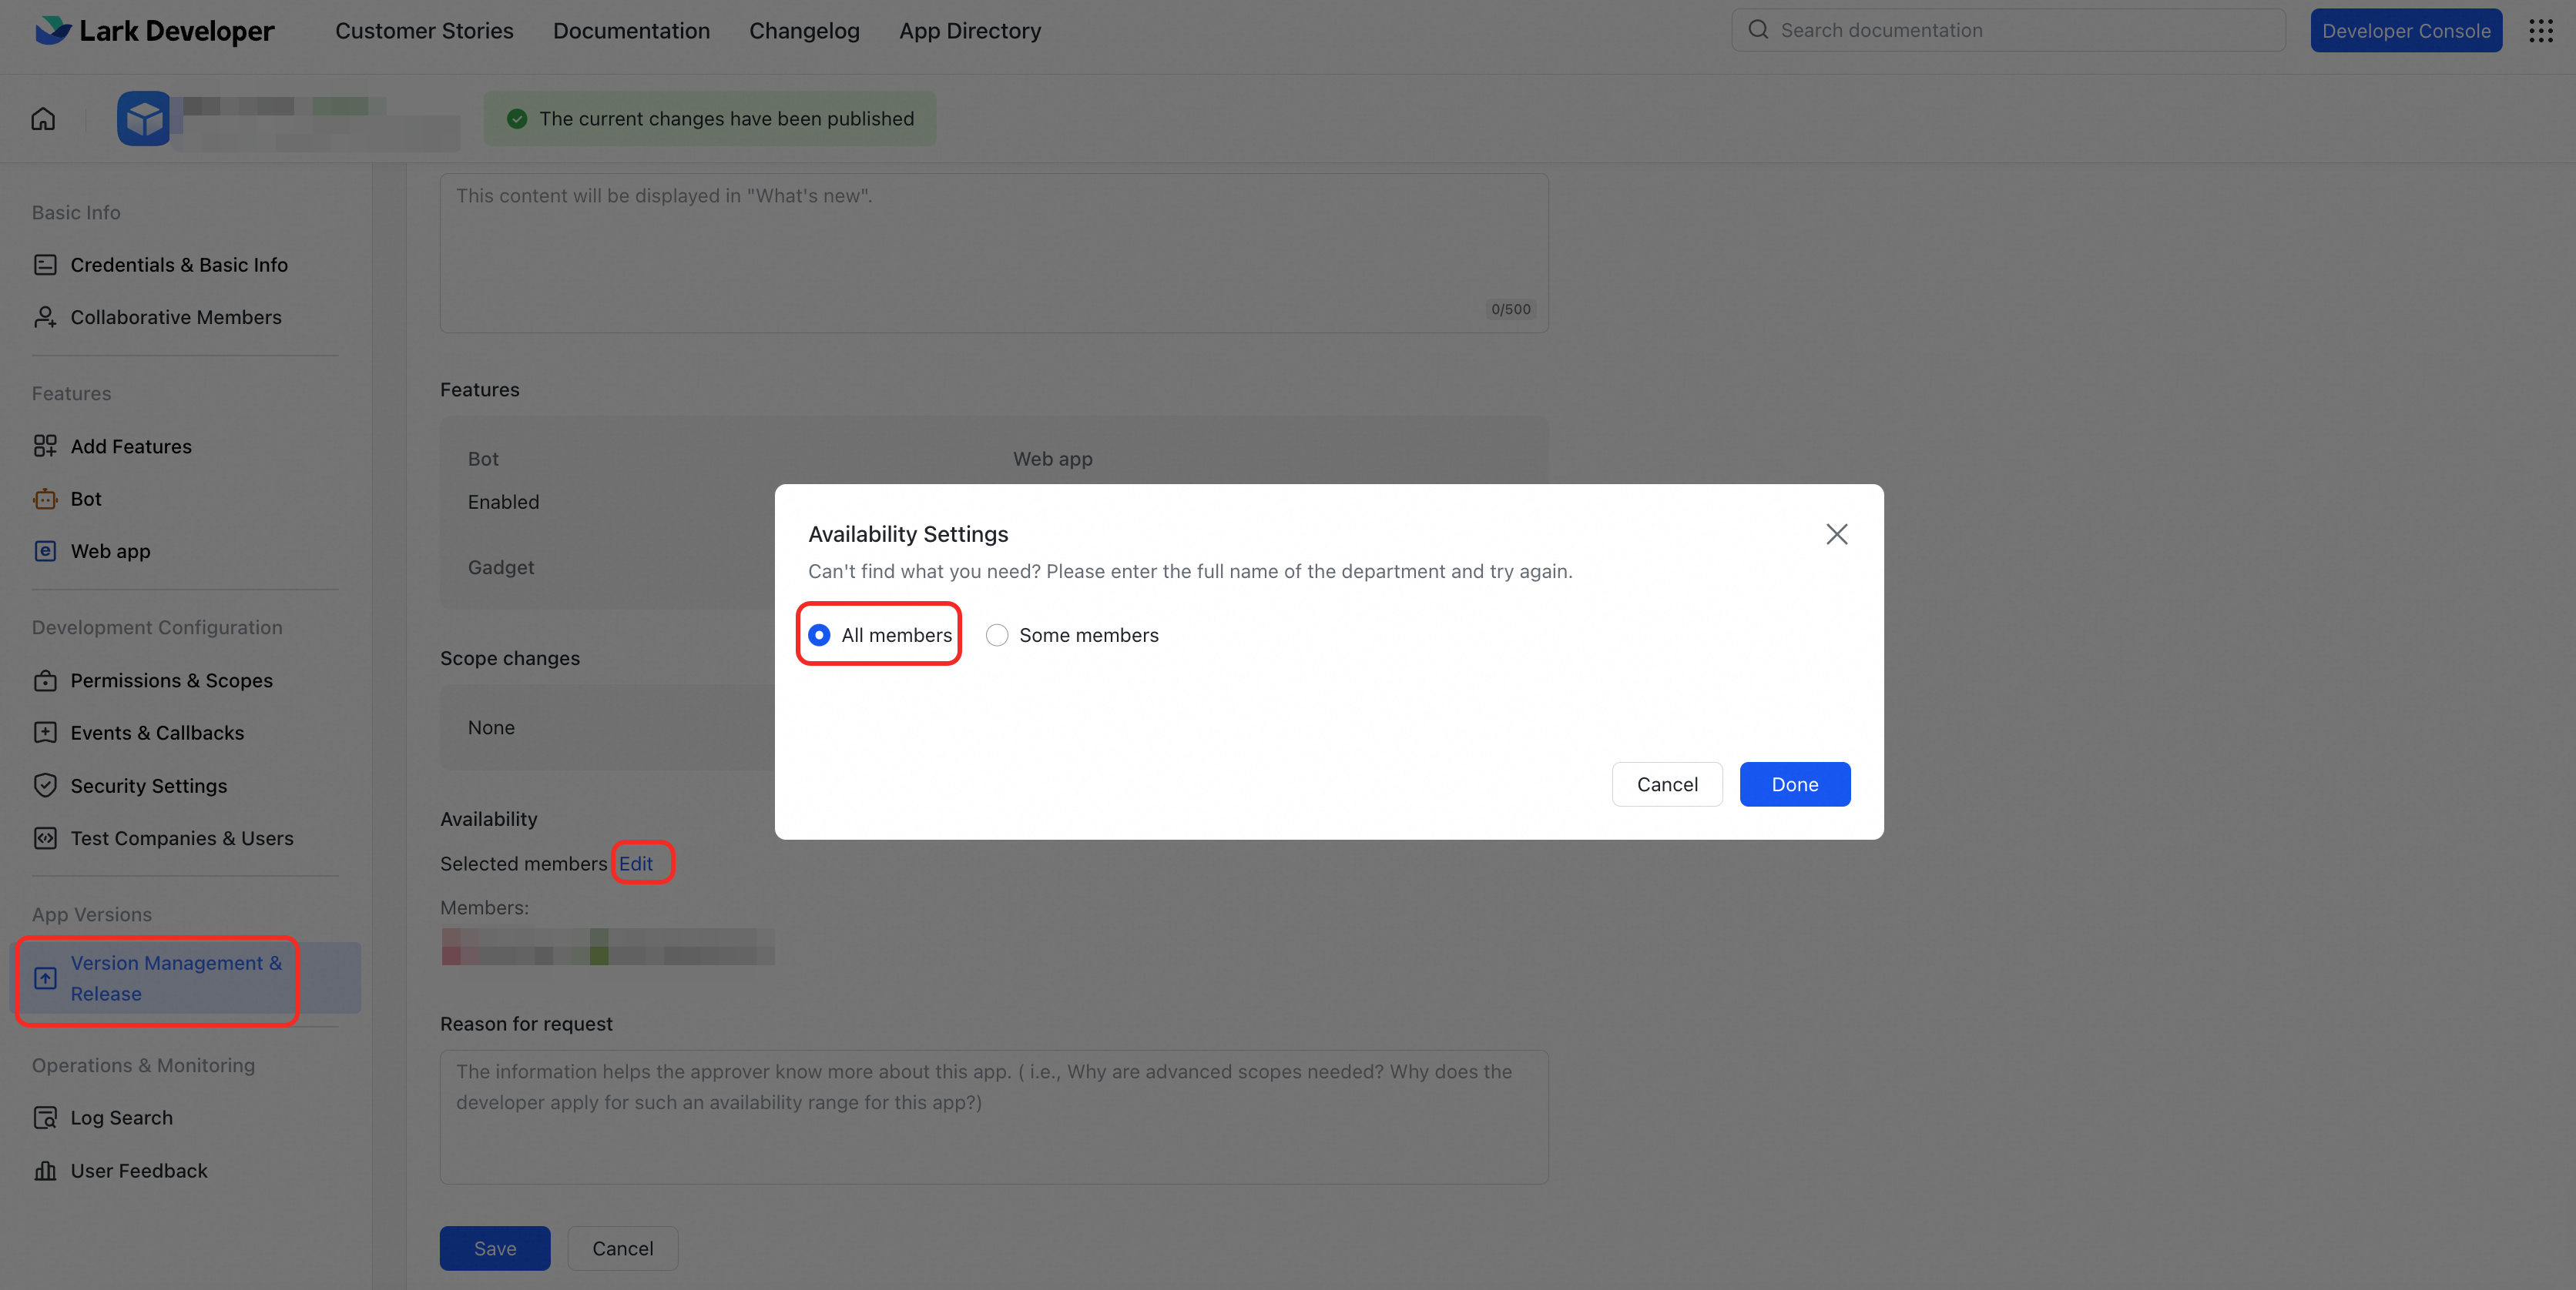Open Version Management & Release in the sidebar
Screen dimensions: 2576x1290
[x=175, y=978]
